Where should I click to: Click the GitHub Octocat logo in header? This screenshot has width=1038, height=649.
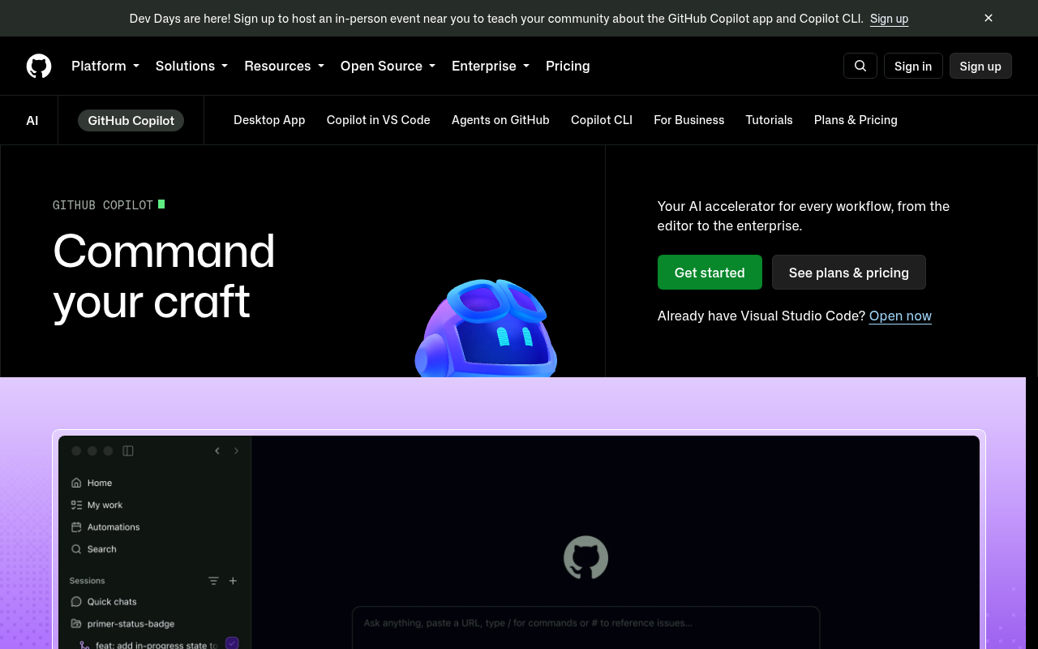click(39, 66)
